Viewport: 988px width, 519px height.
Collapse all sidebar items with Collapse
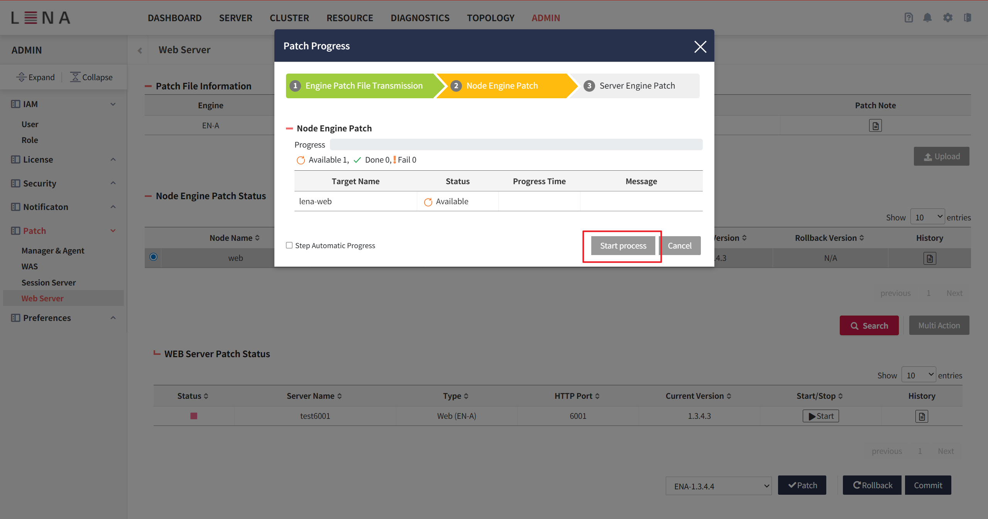(x=91, y=77)
